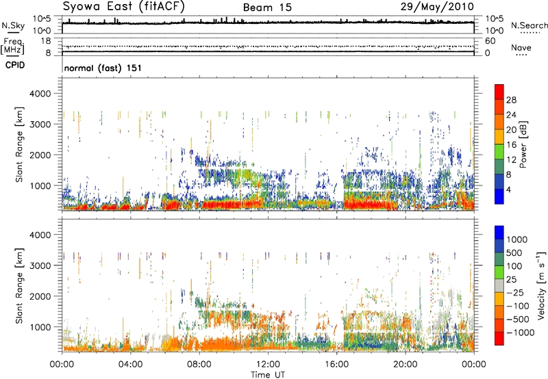The height and width of the screenshot is (379, 548).
Task: Click the 'Time UT' axis label
Action: (x=268, y=375)
